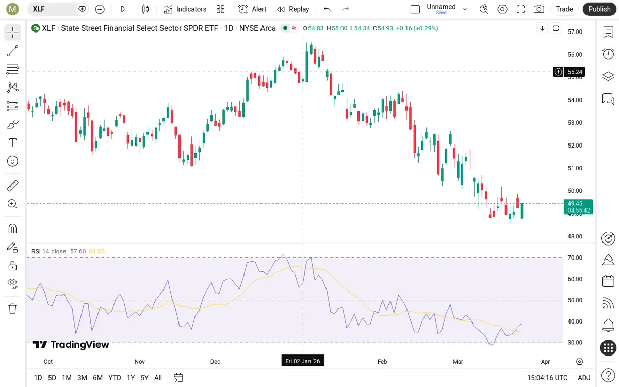Hide all drawings with the eye icon
The height and width of the screenshot is (387, 619).
(13, 284)
